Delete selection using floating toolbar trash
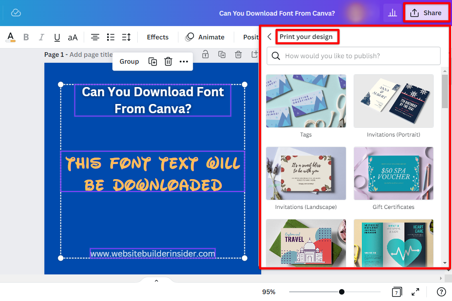Screen dimensions: 452x301 coord(168,61)
